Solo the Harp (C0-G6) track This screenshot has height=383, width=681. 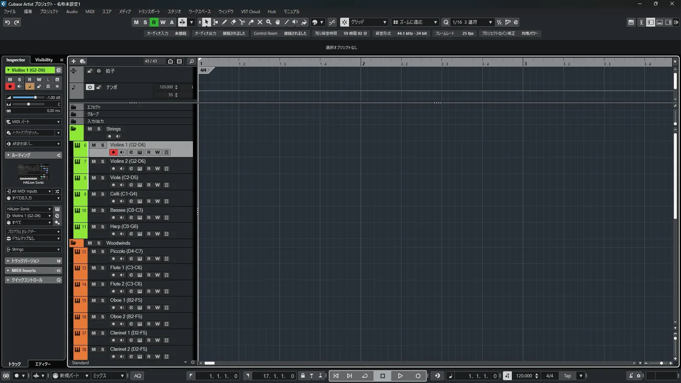[103, 227]
